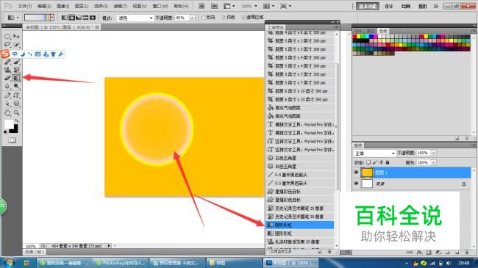Select the Move tool
This screenshot has height=268, width=478.
coord(16,37)
